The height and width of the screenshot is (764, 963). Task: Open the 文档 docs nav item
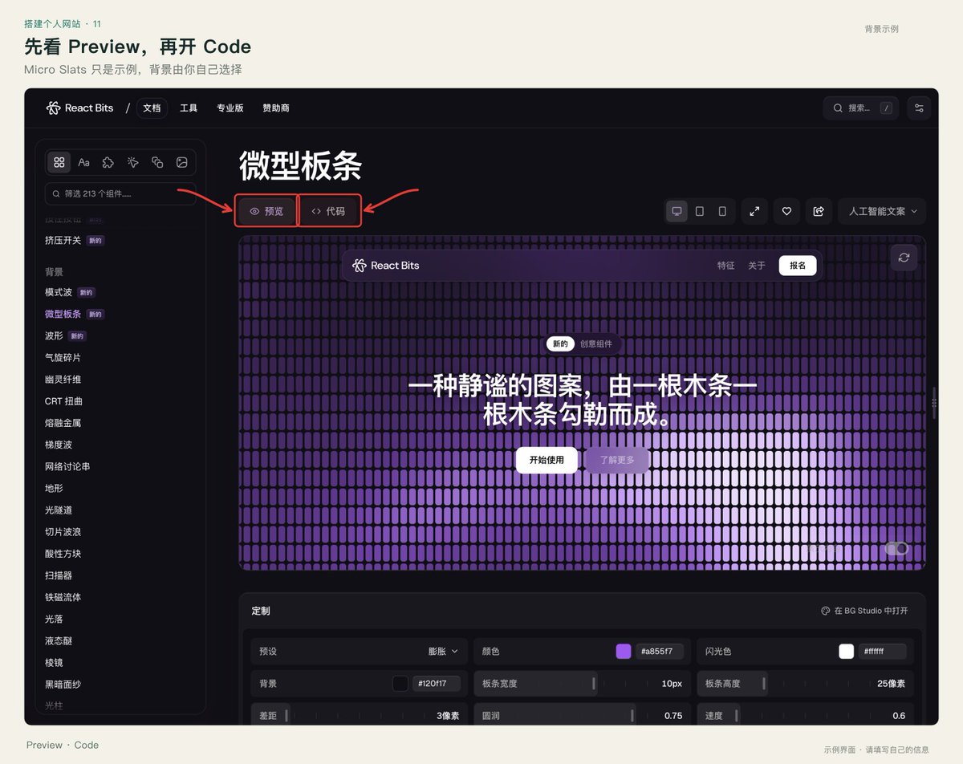tap(152, 108)
